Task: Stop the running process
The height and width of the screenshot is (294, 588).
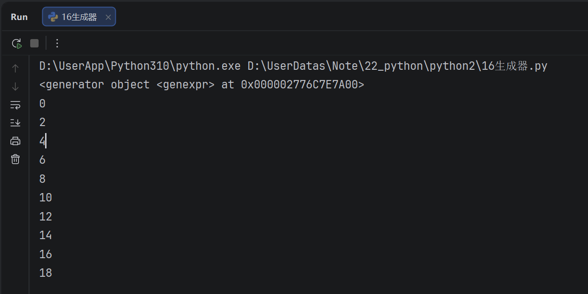Action: [34, 43]
